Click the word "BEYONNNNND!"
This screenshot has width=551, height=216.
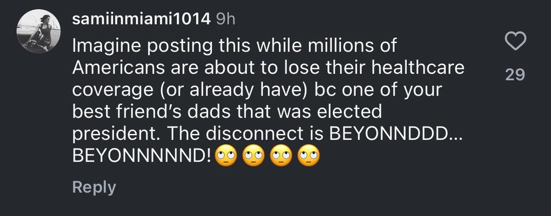tap(142, 156)
